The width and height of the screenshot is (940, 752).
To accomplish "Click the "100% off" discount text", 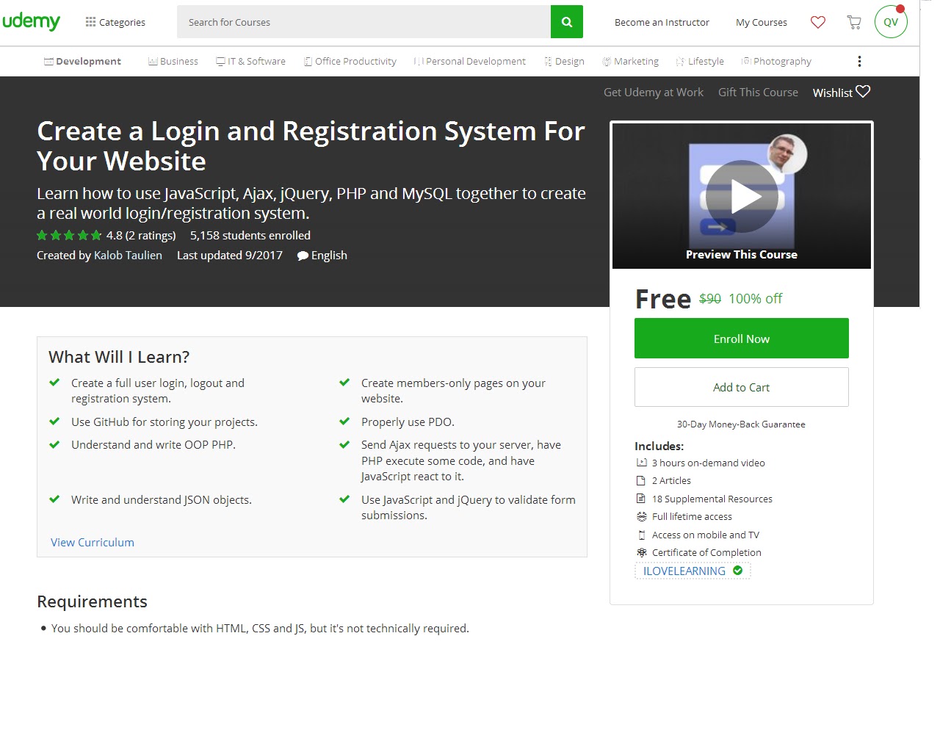I will (756, 299).
